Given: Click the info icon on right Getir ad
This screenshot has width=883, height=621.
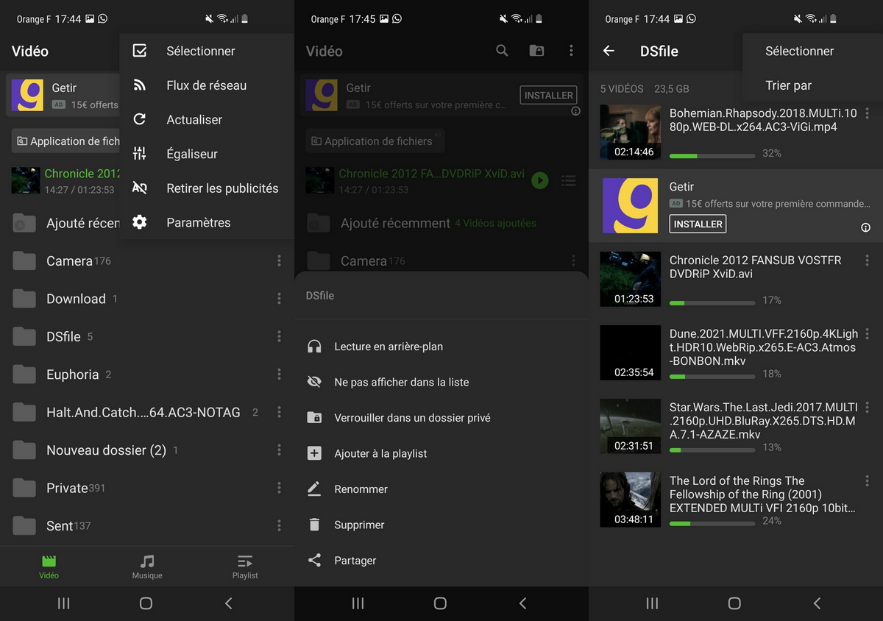Looking at the screenshot, I should 865,227.
